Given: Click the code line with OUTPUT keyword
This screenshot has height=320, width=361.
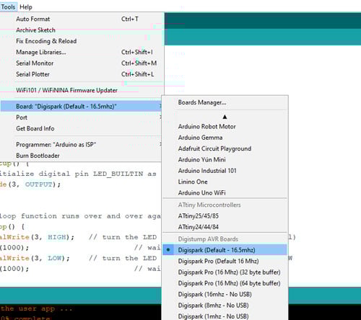Looking at the screenshot, I should point(30,185).
